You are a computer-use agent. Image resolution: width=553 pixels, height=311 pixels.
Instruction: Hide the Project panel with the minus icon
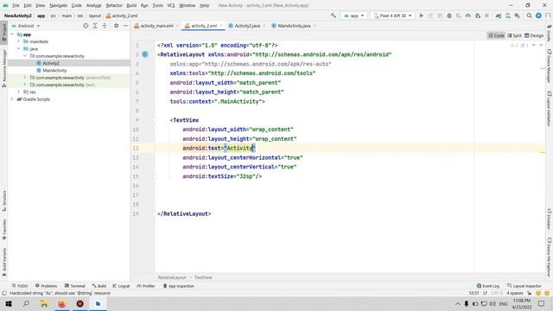point(125,26)
